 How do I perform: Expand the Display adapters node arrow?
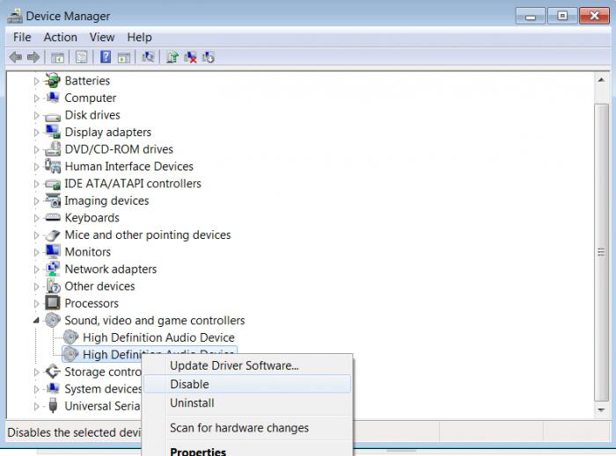(36, 132)
